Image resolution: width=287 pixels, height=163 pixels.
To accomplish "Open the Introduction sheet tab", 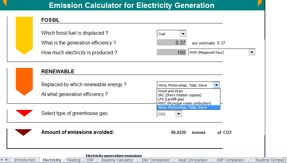I will (25, 160).
